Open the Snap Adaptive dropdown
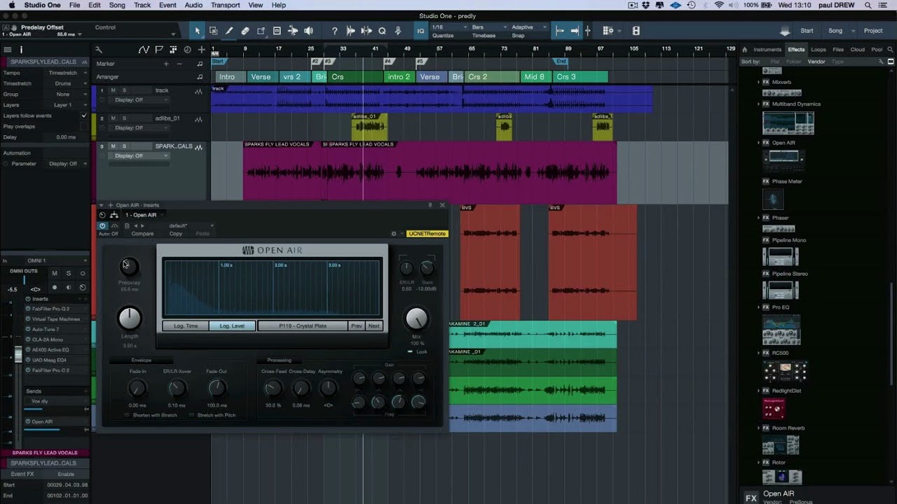 529,27
